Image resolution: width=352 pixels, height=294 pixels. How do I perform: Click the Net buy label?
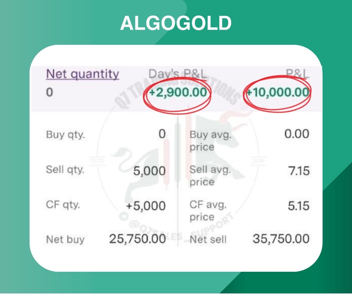tap(65, 240)
